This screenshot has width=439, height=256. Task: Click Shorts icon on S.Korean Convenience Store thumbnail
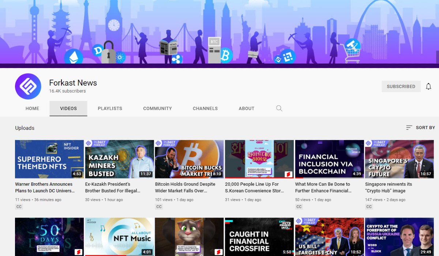click(288, 174)
